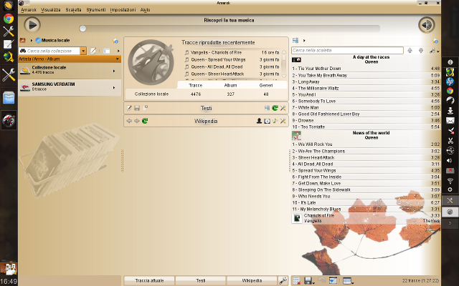Open the Impostazioni menu

click(x=123, y=10)
